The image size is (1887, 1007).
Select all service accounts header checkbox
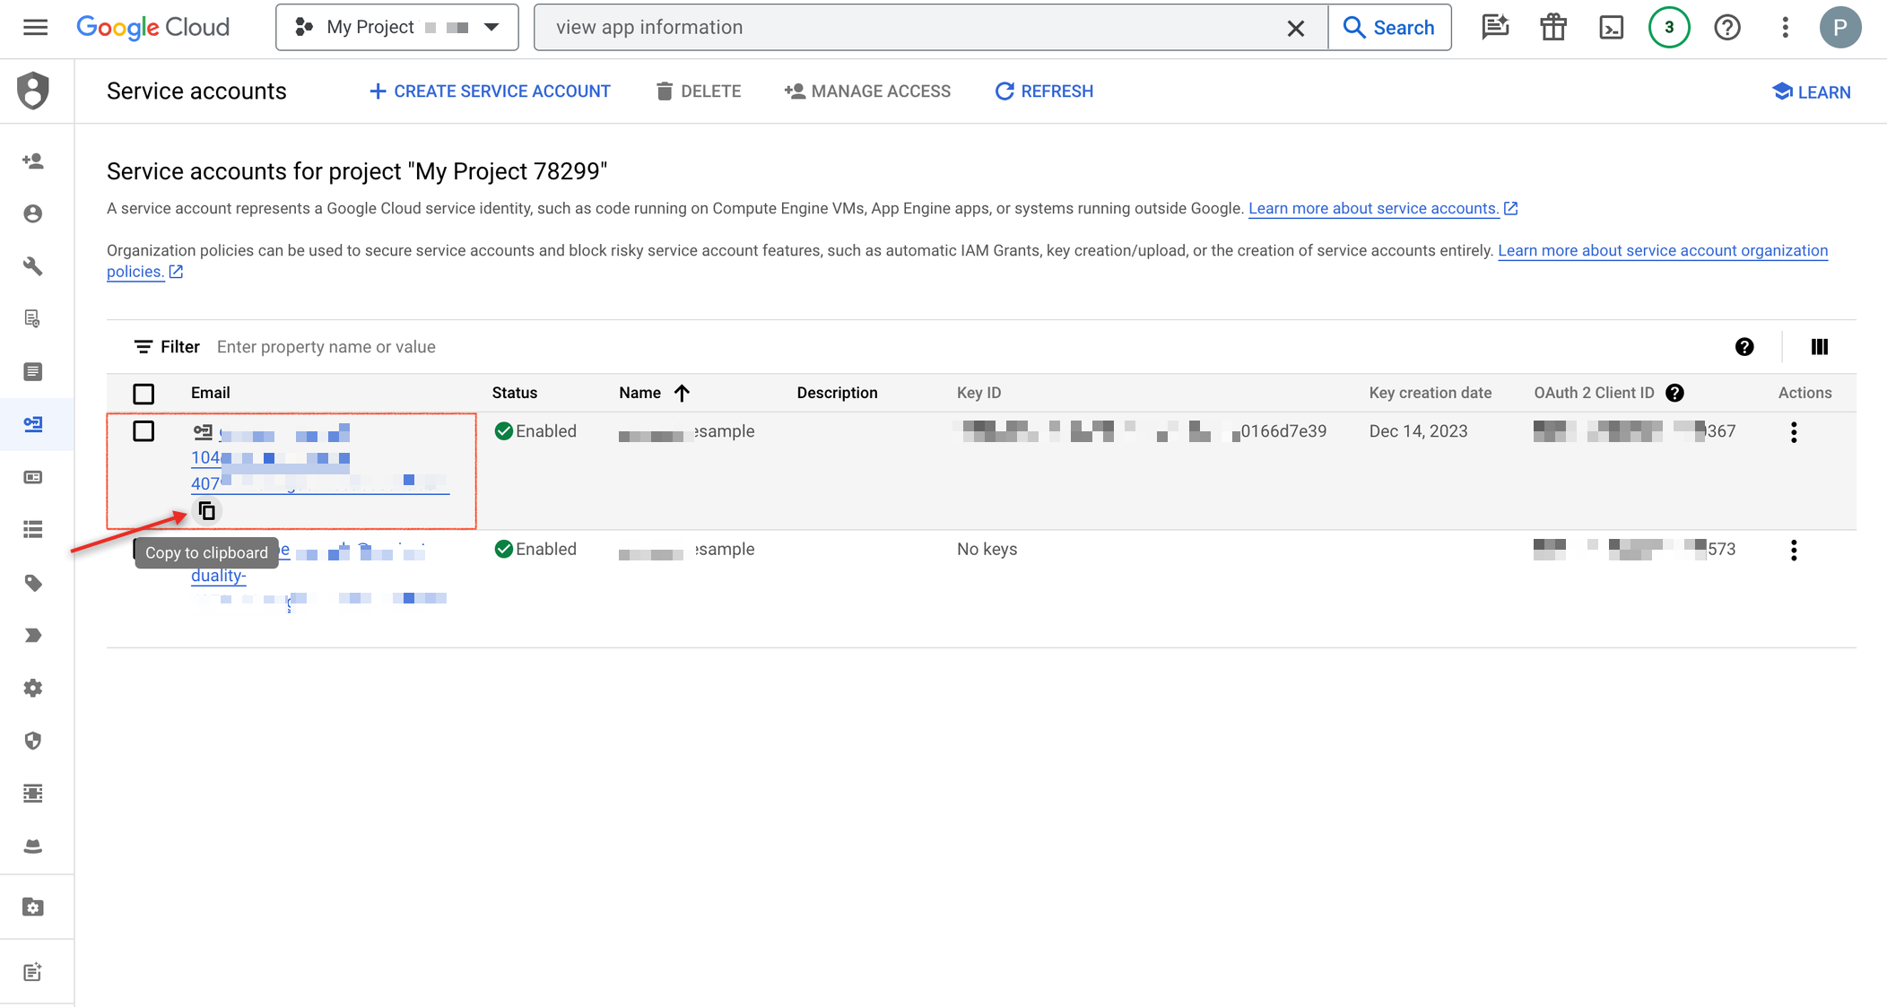click(x=143, y=394)
